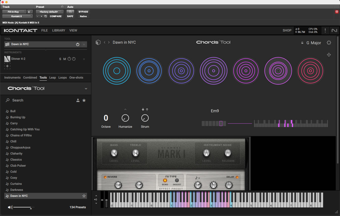This screenshot has width=340, height=216.
Task: Click the last red-pink chord disc
Action: 310,71
